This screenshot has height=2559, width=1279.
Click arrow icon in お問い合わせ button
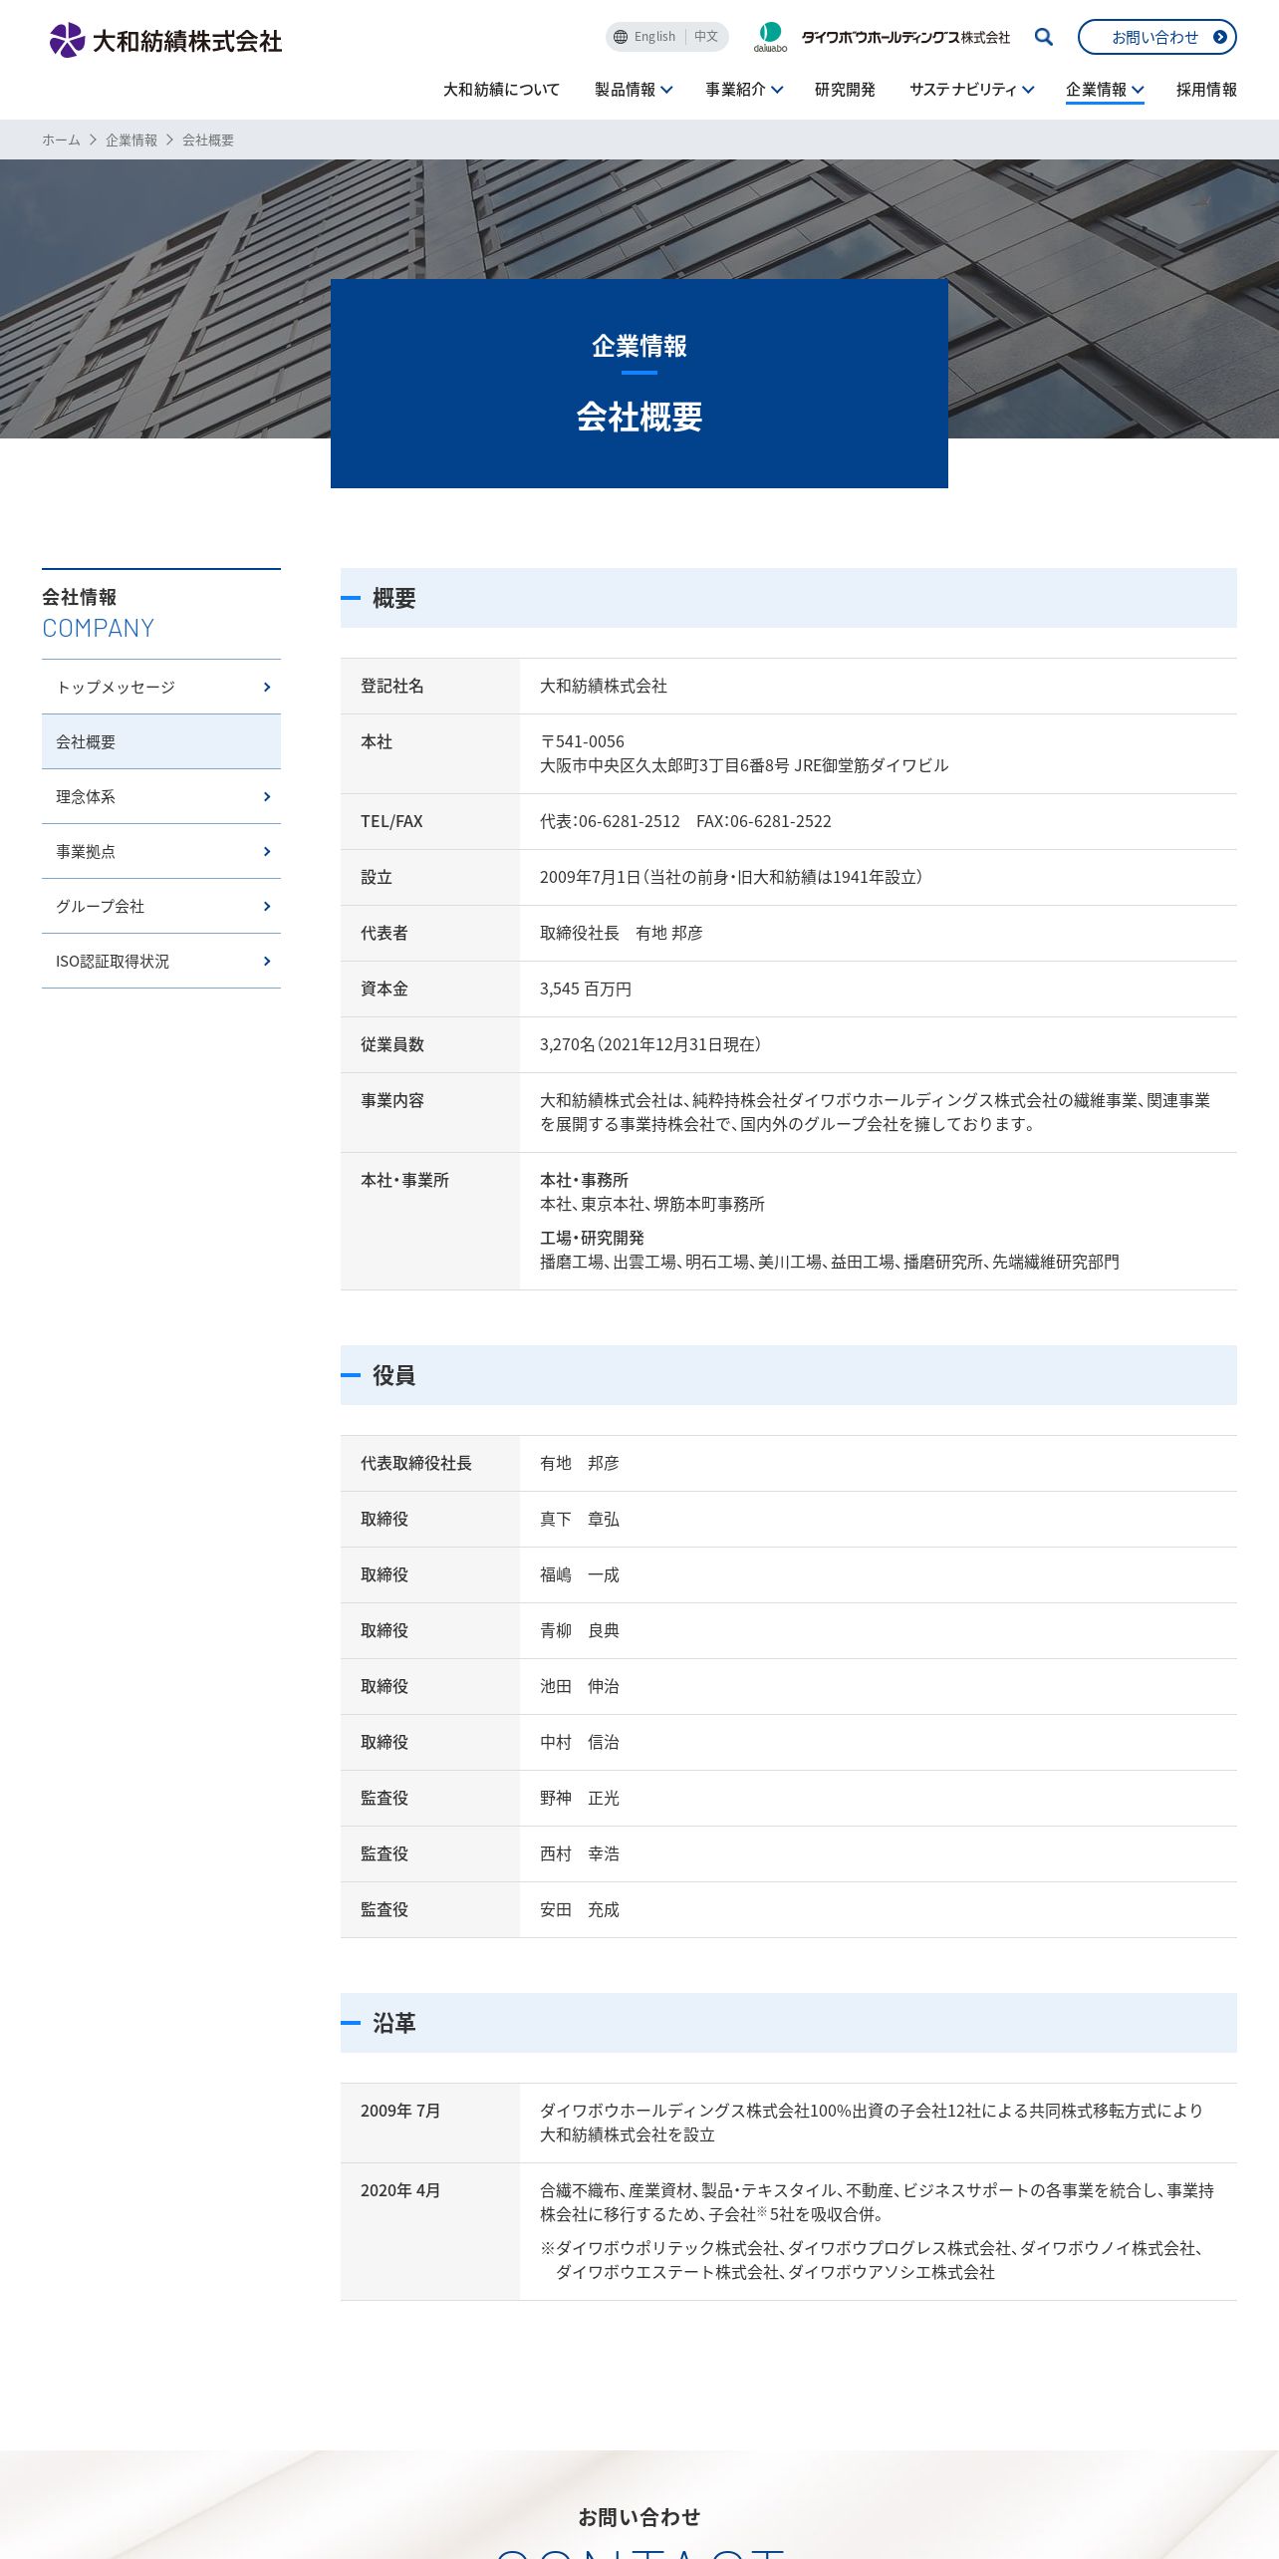pyautogui.click(x=1219, y=37)
